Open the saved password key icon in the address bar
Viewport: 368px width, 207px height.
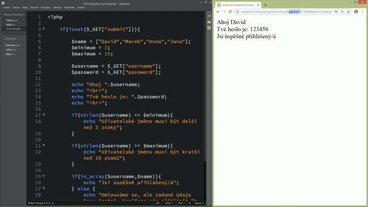(x=336, y=11)
